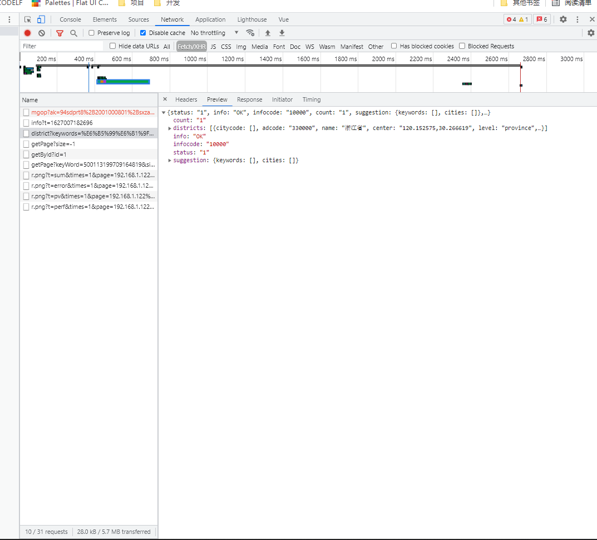Filter requests by All types

point(167,47)
